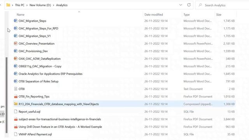The height and width of the screenshot is (140, 249).
Task: Click the search magnifier icon
Action: pos(200,5)
